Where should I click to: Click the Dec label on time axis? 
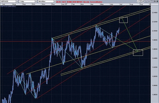pos(53,4)
